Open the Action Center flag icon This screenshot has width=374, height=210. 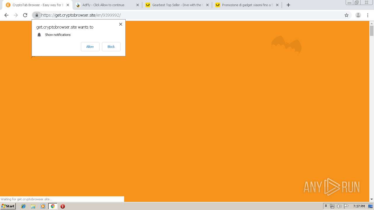pos(346,206)
